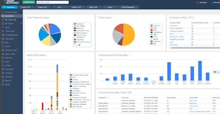Open Users in the sidebar
The image size is (220, 114).
pos(7,62)
